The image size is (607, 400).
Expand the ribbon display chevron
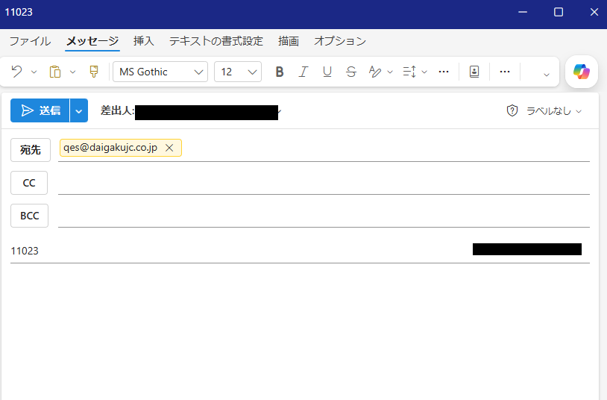(547, 75)
